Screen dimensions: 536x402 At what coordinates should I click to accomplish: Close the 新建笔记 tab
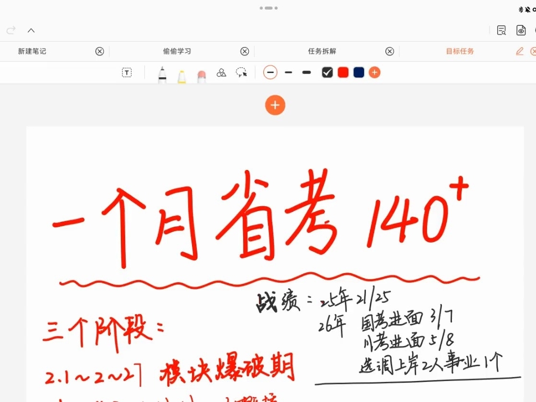[99, 51]
